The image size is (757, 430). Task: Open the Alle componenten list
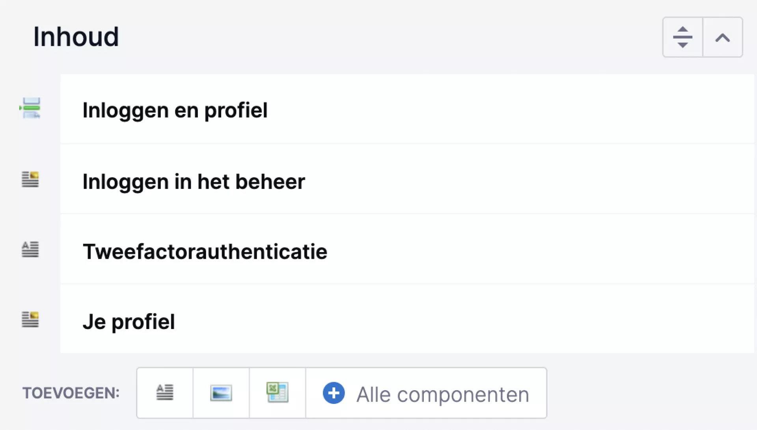click(442, 394)
